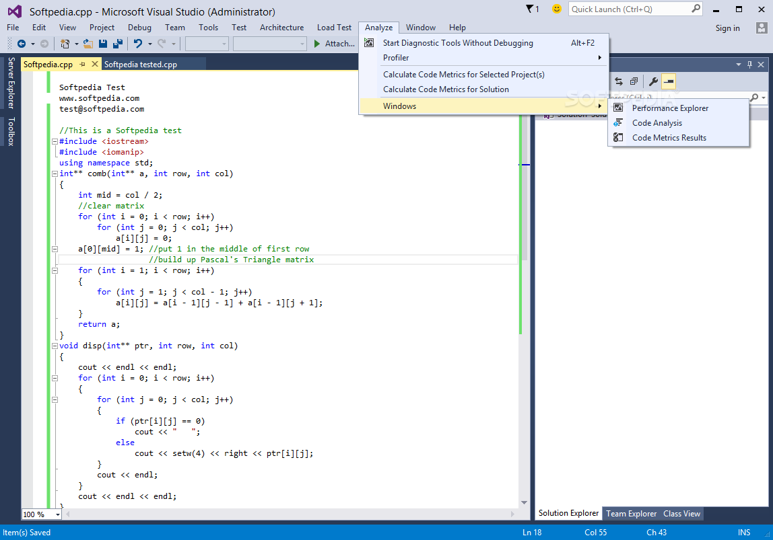Open the Navigate Backward history dropdown
This screenshot has width=773, height=540.
tap(32, 44)
